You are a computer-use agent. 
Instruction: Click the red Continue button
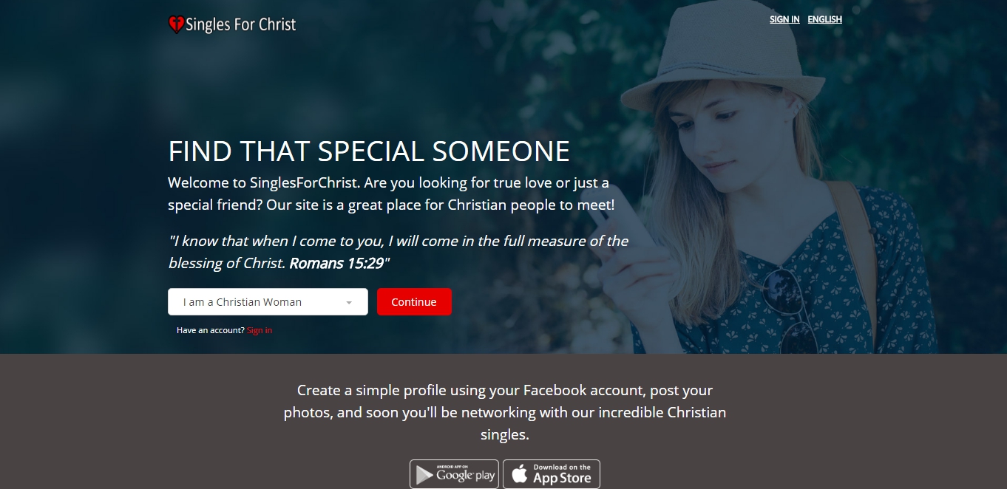pos(414,301)
